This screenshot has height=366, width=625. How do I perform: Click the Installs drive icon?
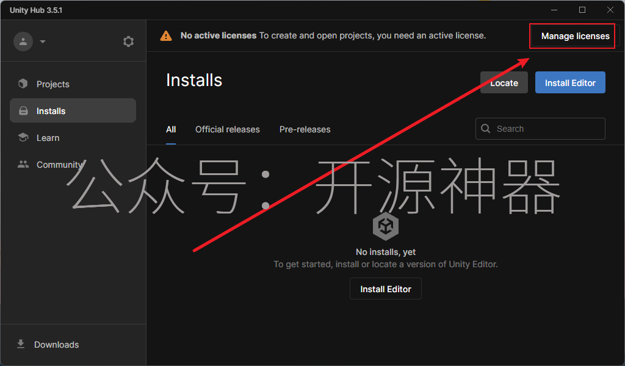click(x=24, y=111)
